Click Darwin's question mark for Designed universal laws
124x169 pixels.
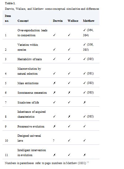point(54,140)
